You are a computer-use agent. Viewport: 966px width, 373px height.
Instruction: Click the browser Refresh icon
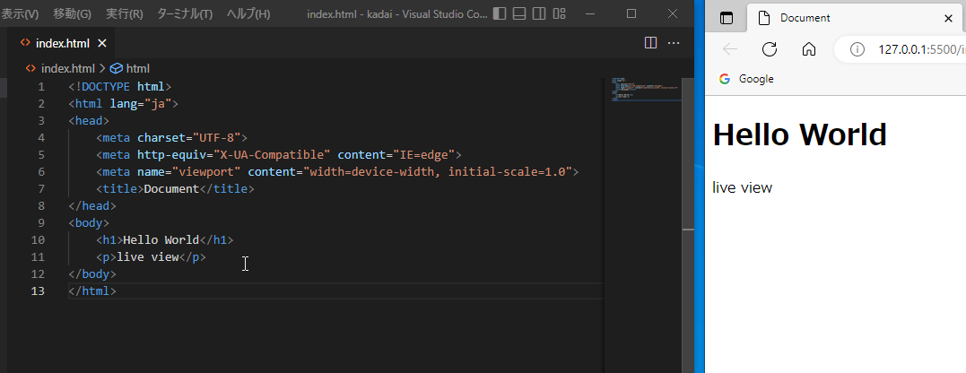point(769,49)
